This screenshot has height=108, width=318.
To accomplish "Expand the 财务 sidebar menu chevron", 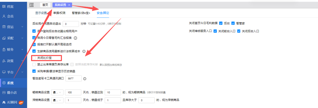I will [22, 49].
